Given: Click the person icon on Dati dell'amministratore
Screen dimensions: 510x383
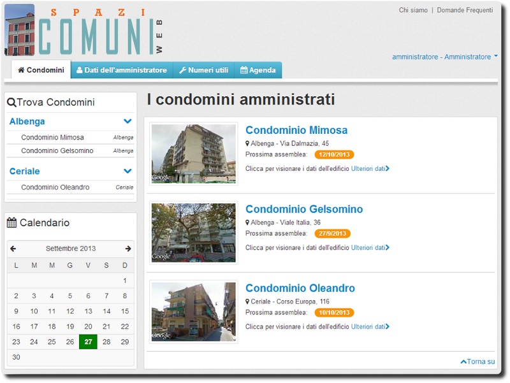Looking at the screenshot, I should click(x=78, y=71).
